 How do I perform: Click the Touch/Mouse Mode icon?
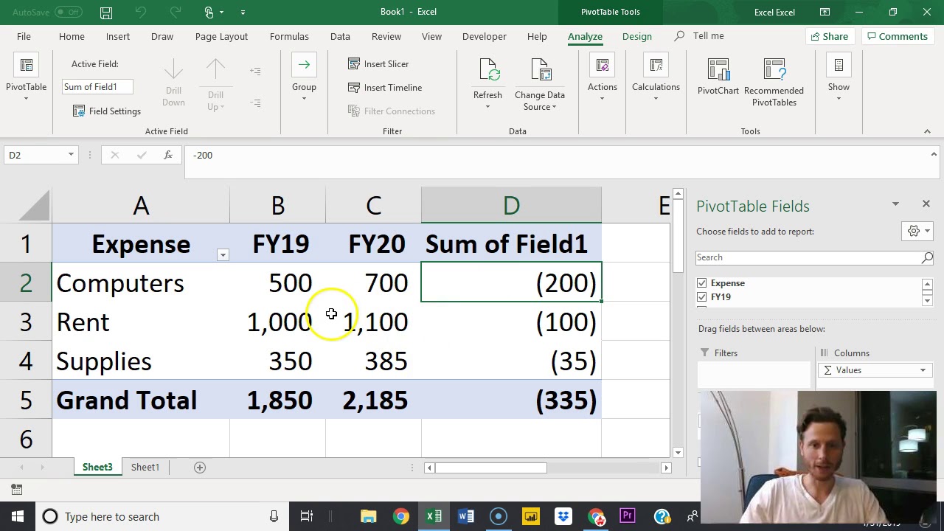[209, 12]
